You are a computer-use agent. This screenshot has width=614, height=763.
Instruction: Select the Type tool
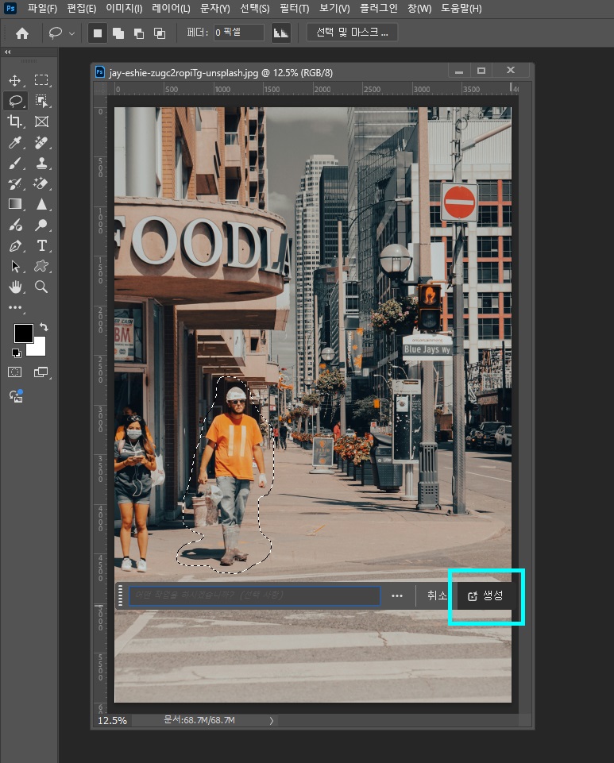tap(41, 246)
